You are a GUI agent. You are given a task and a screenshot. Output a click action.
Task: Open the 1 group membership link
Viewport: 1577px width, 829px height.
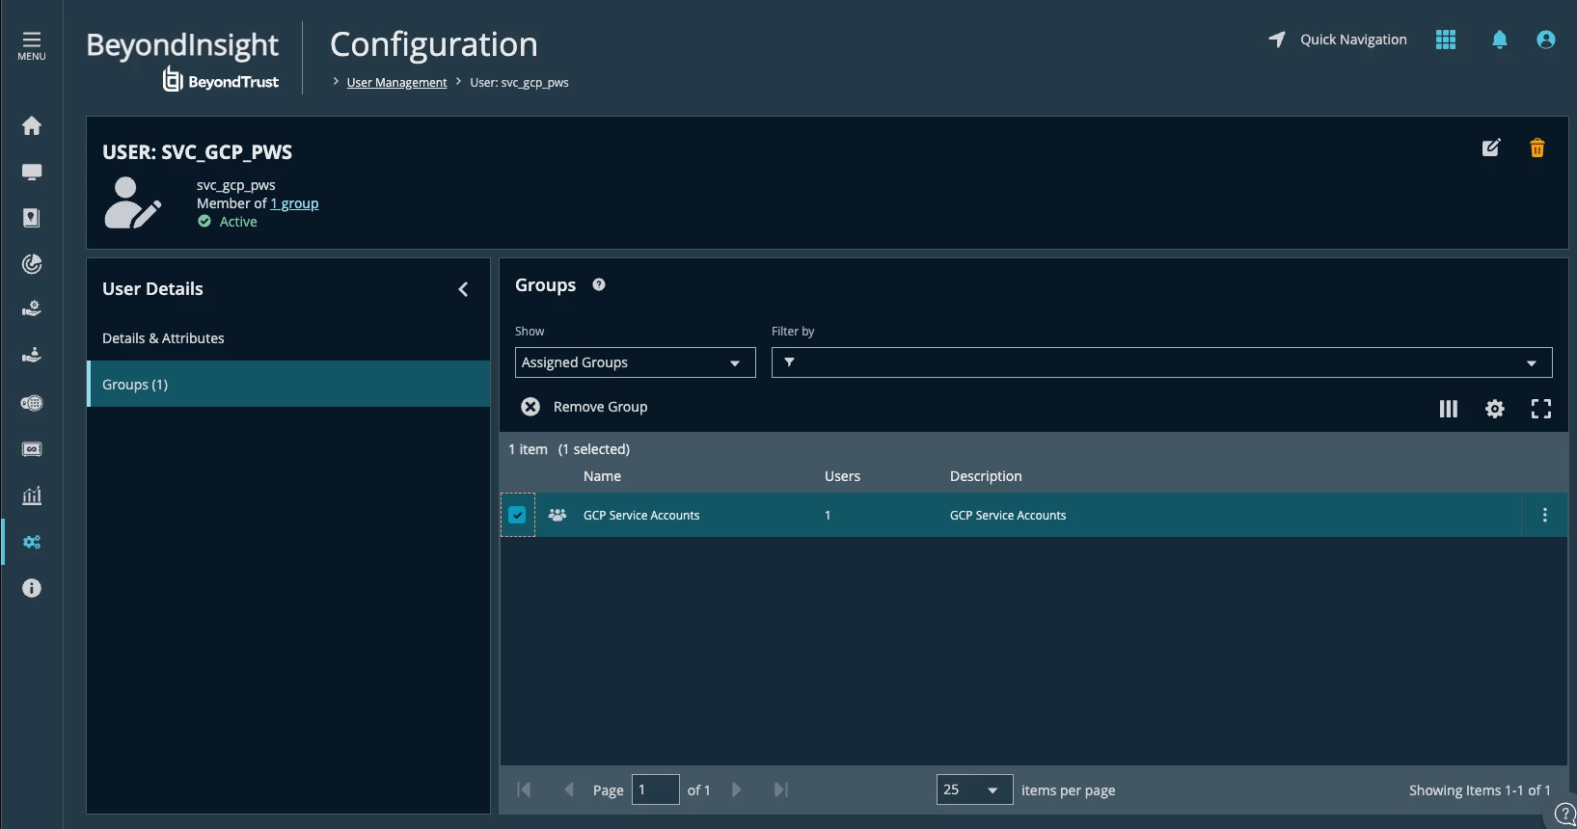(294, 203)
